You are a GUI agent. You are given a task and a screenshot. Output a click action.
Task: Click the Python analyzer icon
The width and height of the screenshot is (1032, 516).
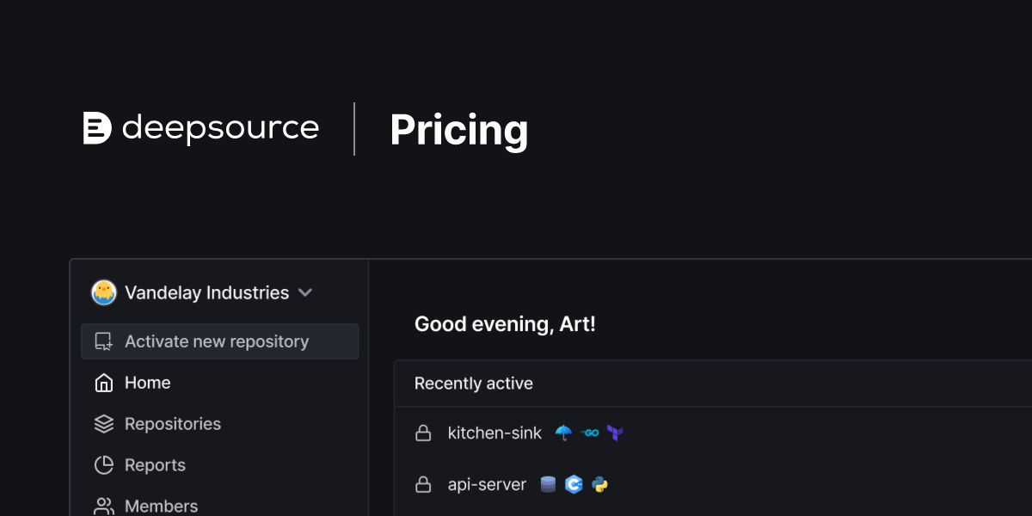(x=600, y=485)
